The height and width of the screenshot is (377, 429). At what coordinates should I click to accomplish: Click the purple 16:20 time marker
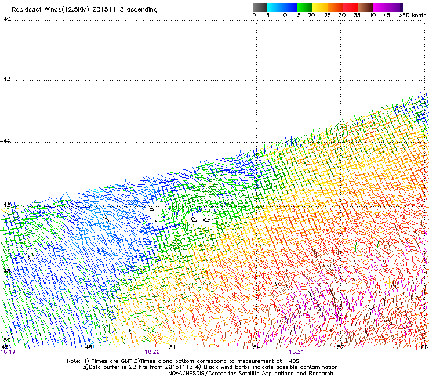coord(152,352)
